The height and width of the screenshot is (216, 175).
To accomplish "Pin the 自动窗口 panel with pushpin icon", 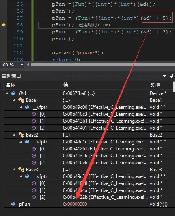I will point(171,76).
